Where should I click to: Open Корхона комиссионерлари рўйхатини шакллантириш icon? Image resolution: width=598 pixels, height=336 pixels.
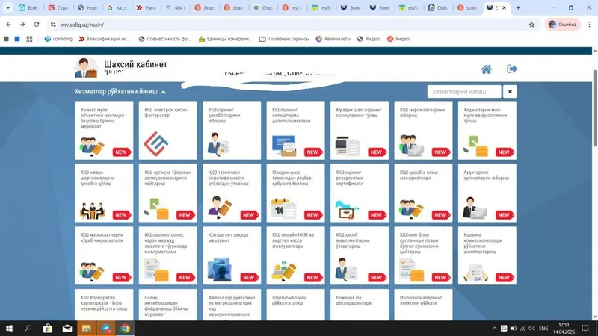475,273
